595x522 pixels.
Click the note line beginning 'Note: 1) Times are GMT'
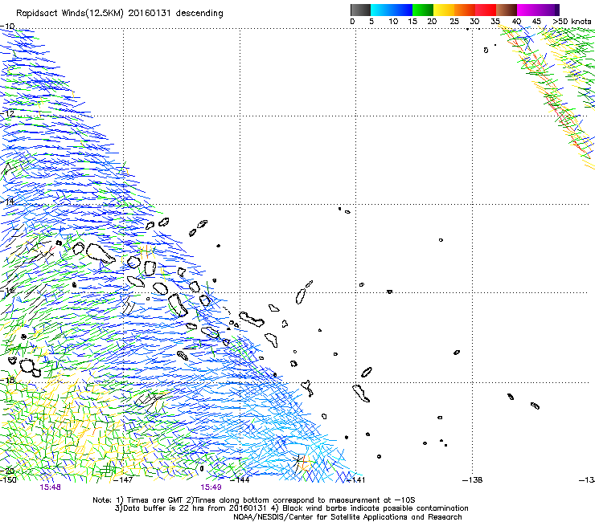[254, 500]
